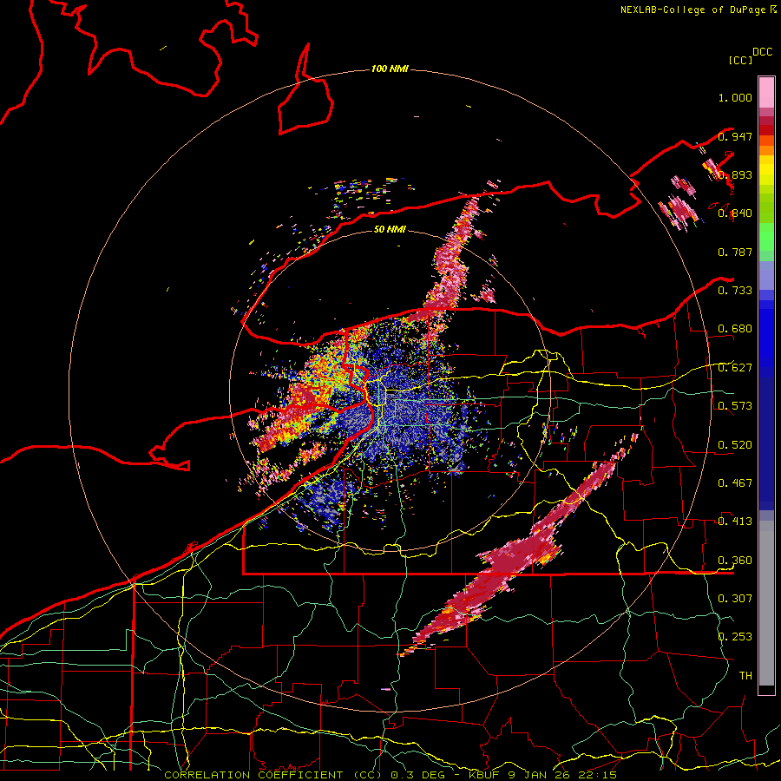Click the [CC] unit label
Viewport: 781px width, 781px height.
point(740,60)
